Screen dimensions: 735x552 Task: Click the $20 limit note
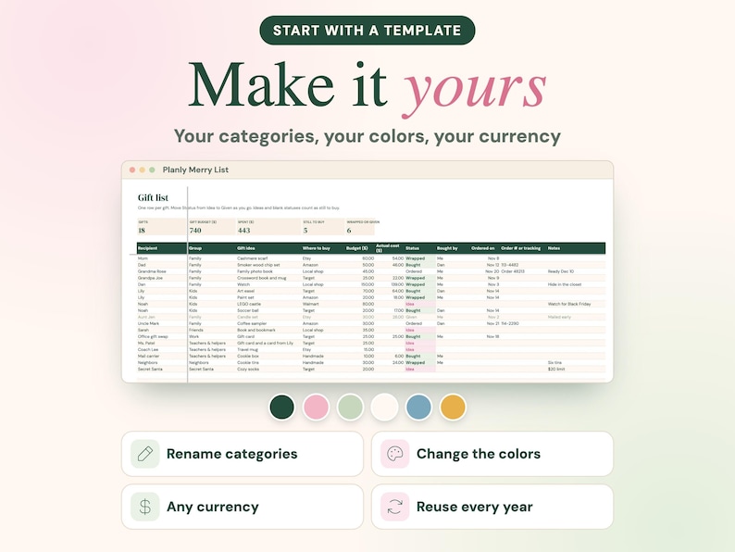tap(556, 370)
